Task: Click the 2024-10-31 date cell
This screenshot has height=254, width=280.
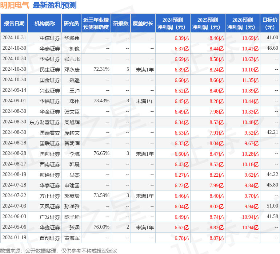Action: tap(14, 38)
